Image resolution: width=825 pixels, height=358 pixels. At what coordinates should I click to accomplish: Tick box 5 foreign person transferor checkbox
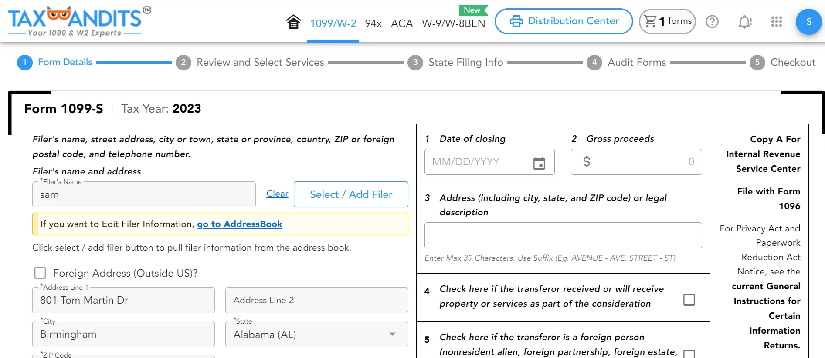pos(689,354)
